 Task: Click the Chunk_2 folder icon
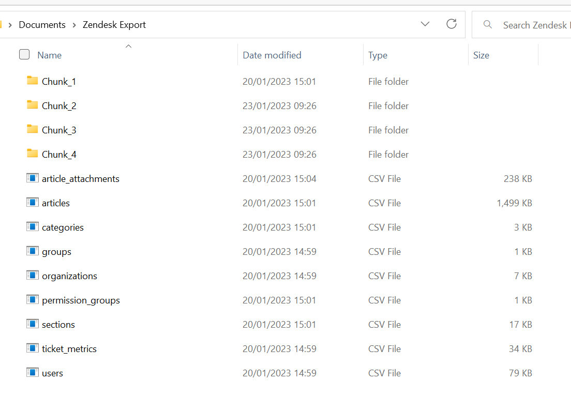tap(33, 105)
